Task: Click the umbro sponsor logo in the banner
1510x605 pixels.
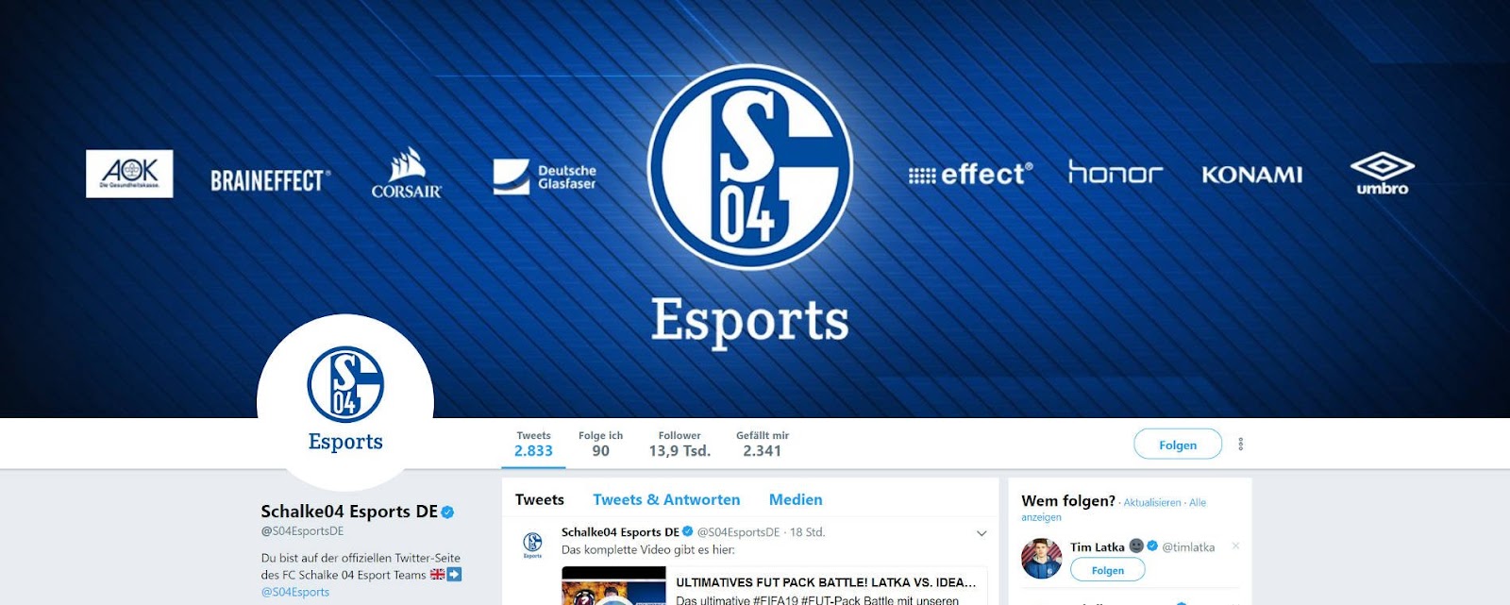Action: pyautogui.click(x=1382, y=175)
